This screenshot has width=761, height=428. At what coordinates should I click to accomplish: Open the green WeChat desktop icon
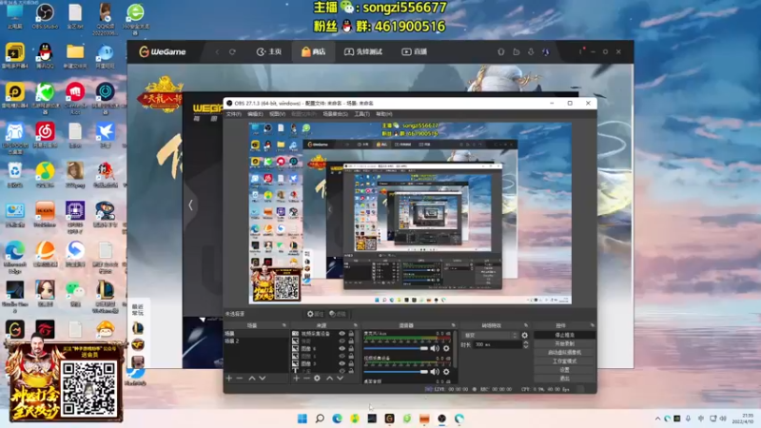pos(75,294)
